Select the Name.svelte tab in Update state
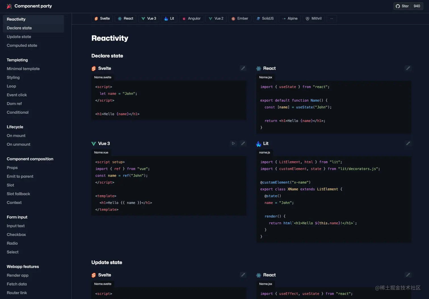 [103, 284]
